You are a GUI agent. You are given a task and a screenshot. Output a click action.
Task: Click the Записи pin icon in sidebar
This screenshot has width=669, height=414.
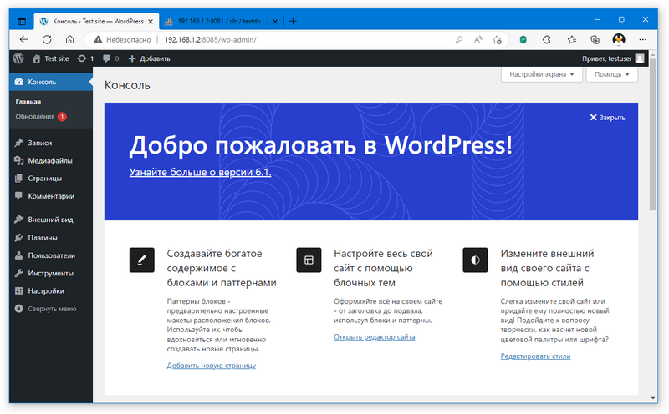(18, 143)
